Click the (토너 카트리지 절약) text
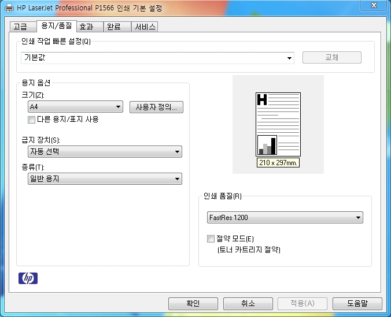391x317 pixels. click(249, 250)
